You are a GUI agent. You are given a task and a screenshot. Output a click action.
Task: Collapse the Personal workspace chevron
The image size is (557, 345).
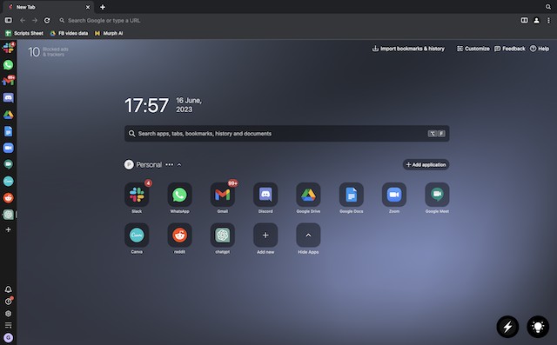[x=179, y=165]
